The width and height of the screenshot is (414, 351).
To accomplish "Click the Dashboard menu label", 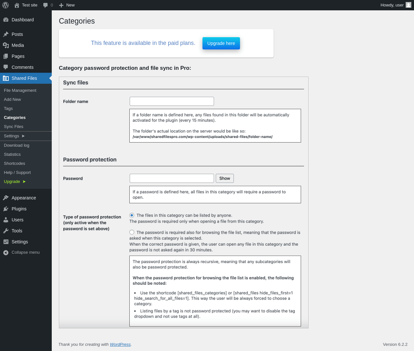I will point(23,20).
